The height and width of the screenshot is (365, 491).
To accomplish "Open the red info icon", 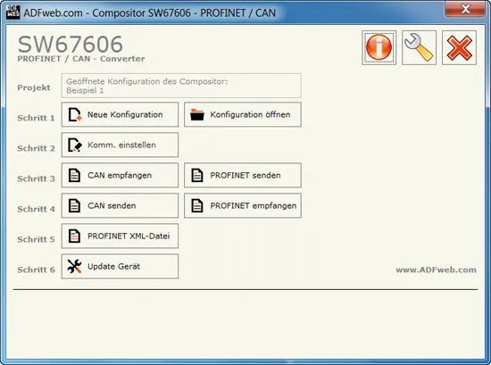I will (379, 47).
